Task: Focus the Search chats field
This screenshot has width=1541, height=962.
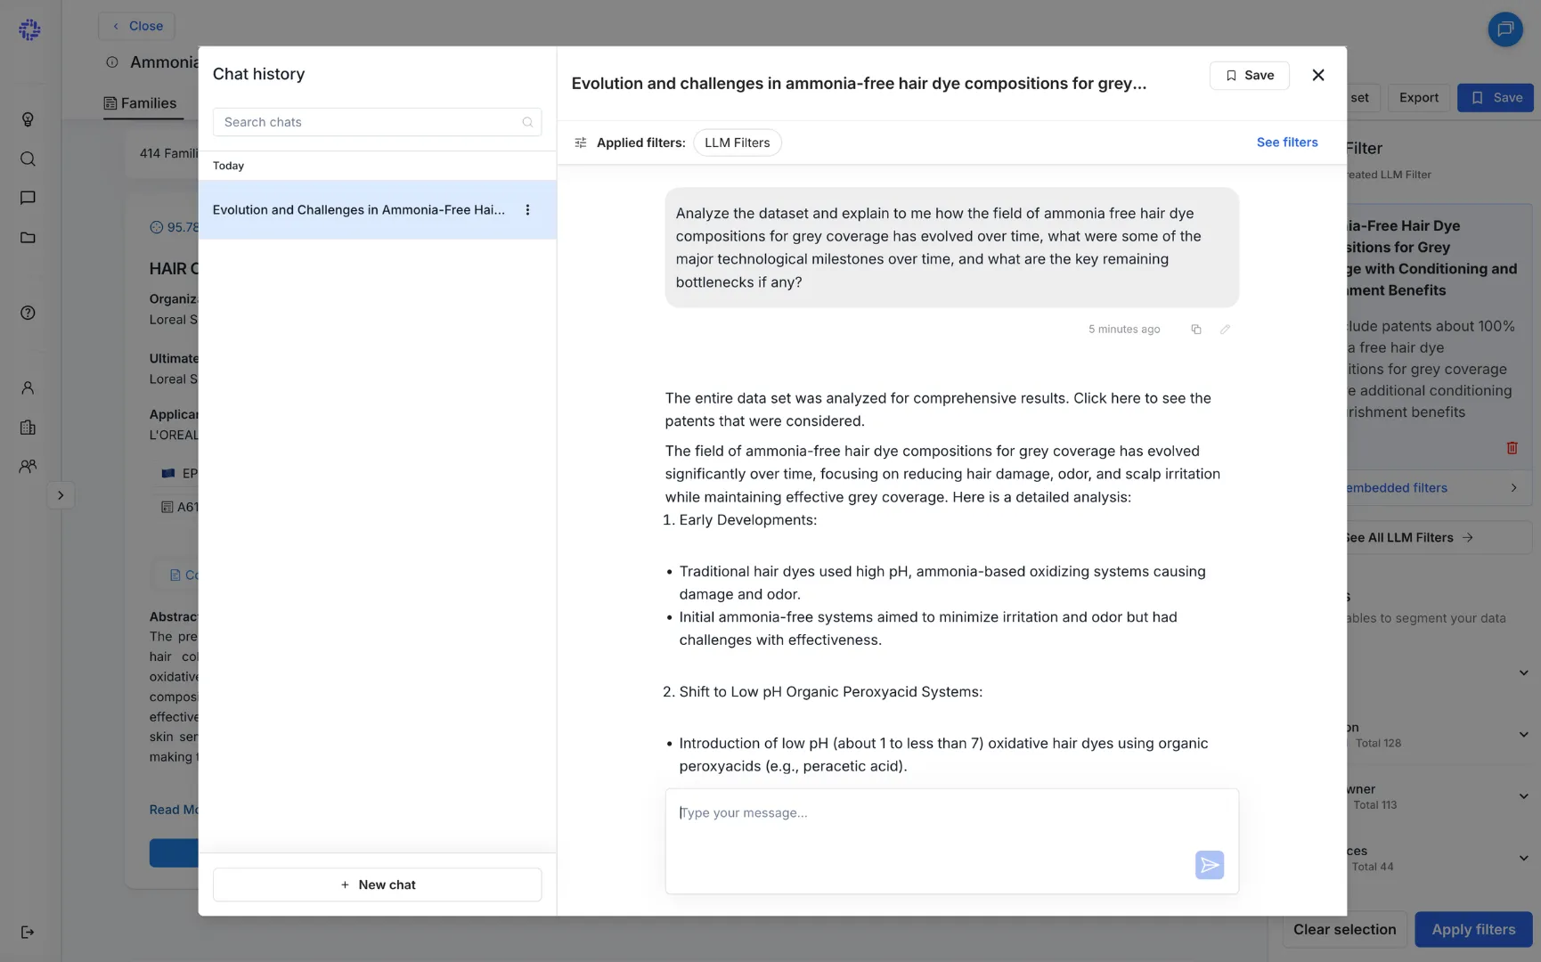Action: click(x=377, y=122)
